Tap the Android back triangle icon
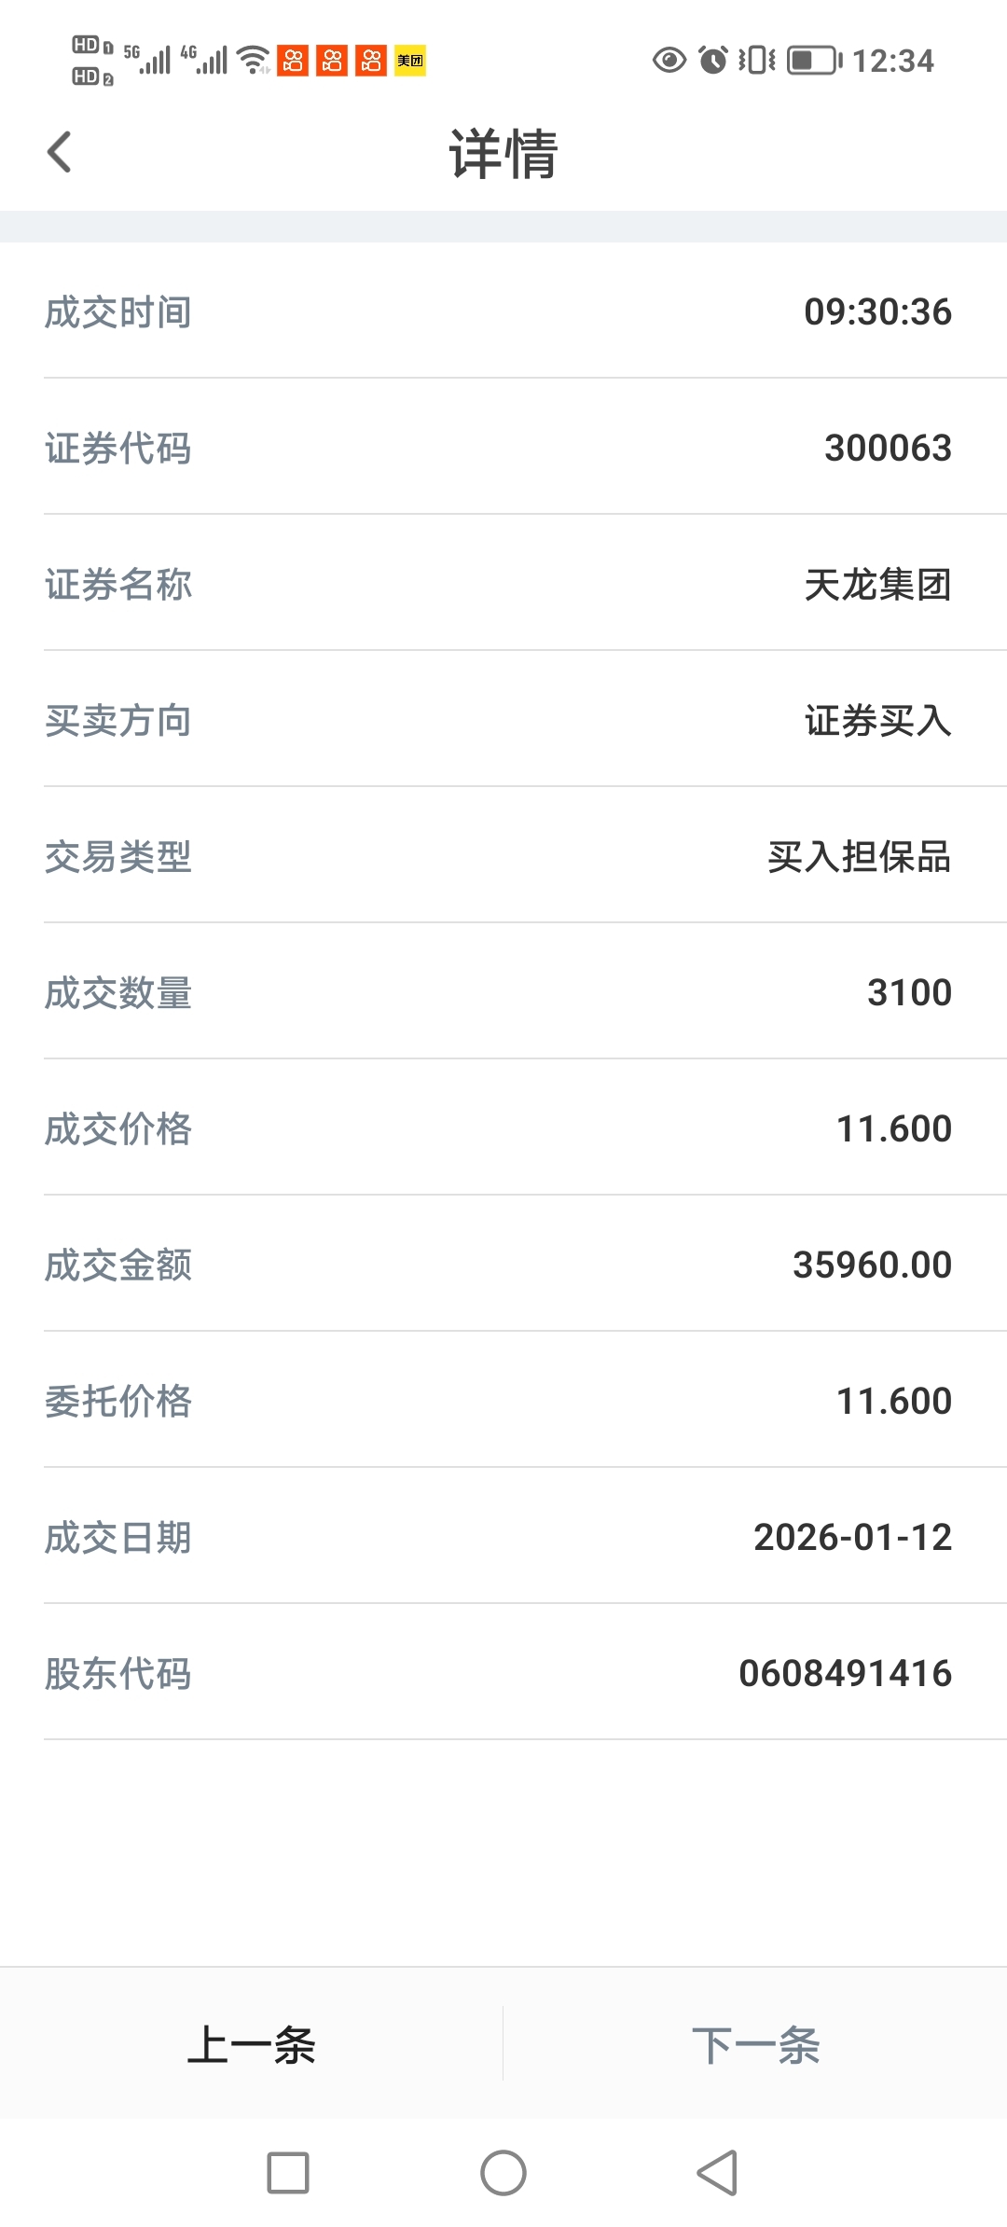This screenshot has height=2227, width=1007. coord(718,2173)
